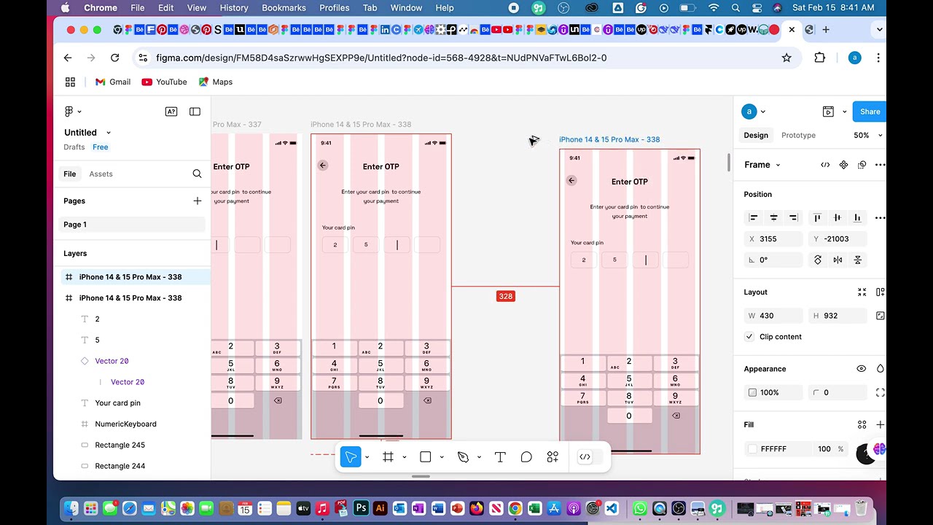Click the auto layout icon in Layout
The width and height of the screenshot is (933, 525).
pyautogui.click(x=880, y=292)
